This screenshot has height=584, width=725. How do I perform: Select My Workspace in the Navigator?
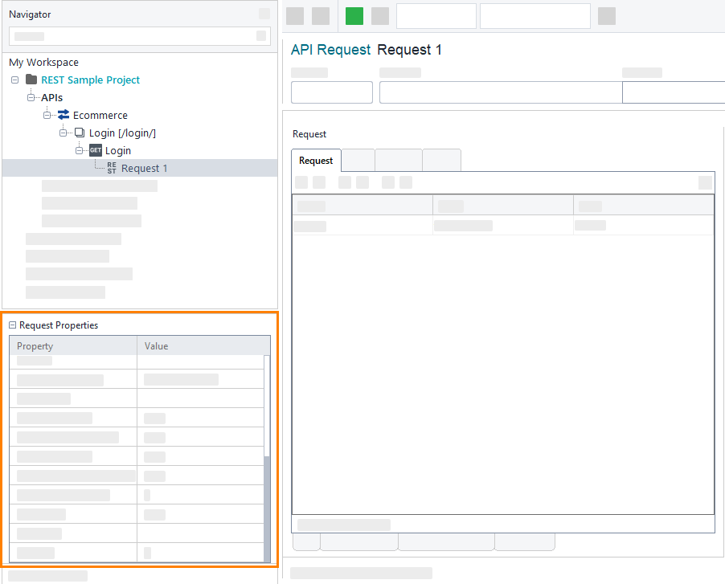[42, 62]
